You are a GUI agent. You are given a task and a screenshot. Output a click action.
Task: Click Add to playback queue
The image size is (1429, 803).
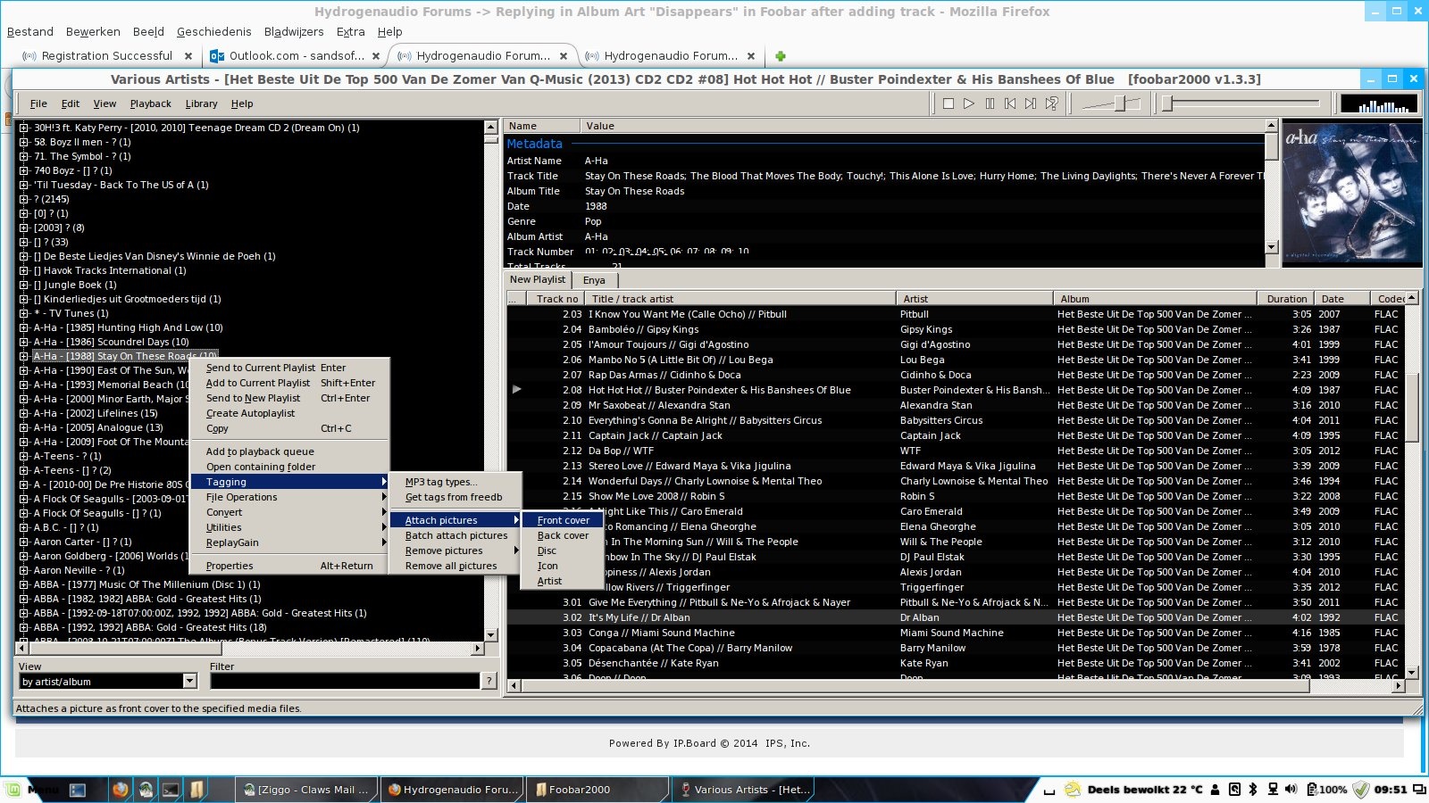point(290,451)
